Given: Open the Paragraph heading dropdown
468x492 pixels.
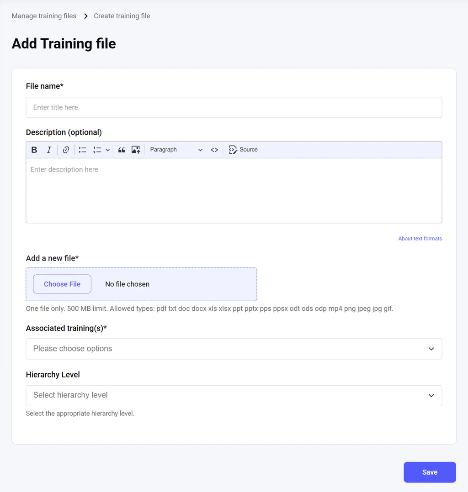Looking at the screenshot, I should click(x=176, y=150).
